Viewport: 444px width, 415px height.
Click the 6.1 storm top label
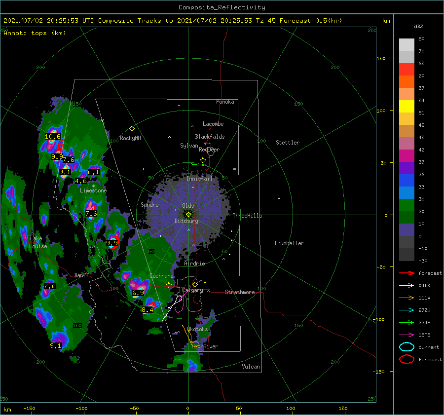tap(93, 172)
